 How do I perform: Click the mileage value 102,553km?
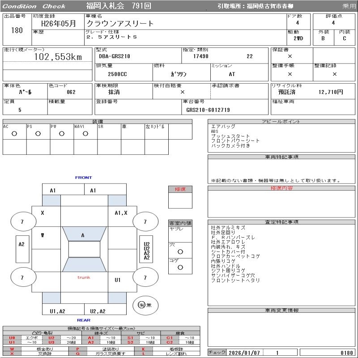click(x=58, y=57)
